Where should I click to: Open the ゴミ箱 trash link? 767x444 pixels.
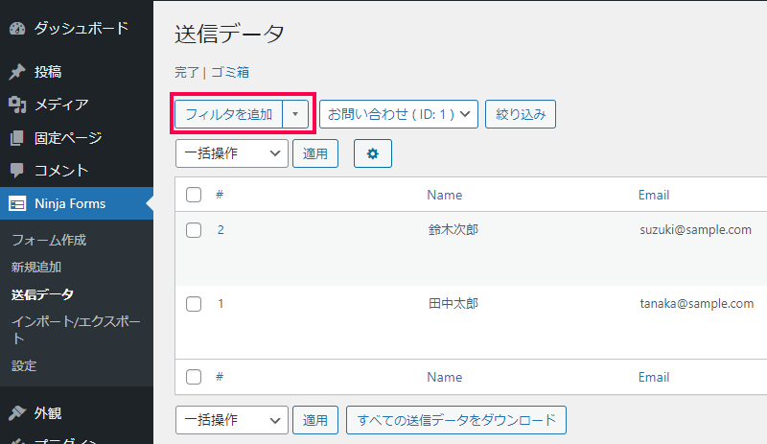coord(230,73)
